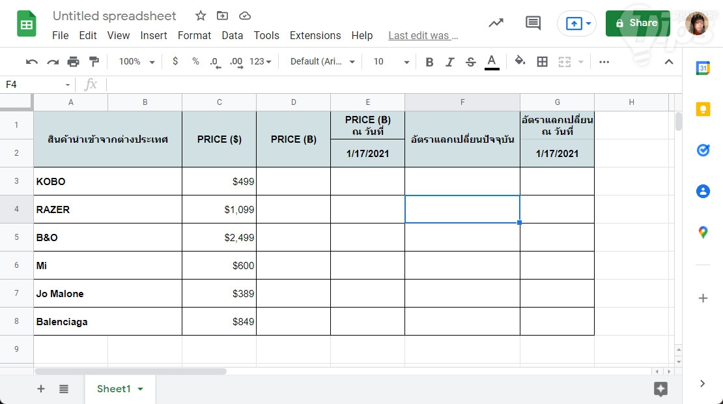The height and width of the screenshot is (404, 723).
Task: Open Tools menu
Action: point(266,35)
